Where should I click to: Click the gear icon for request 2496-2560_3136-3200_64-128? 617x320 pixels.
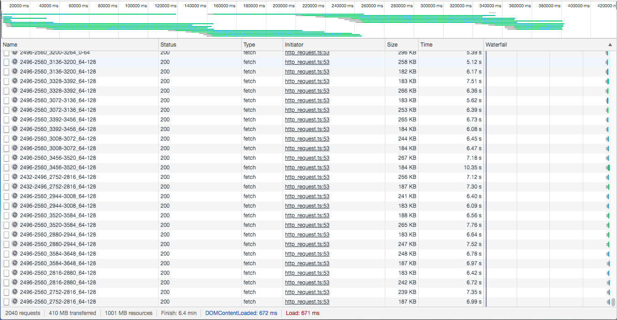[15, 62]
